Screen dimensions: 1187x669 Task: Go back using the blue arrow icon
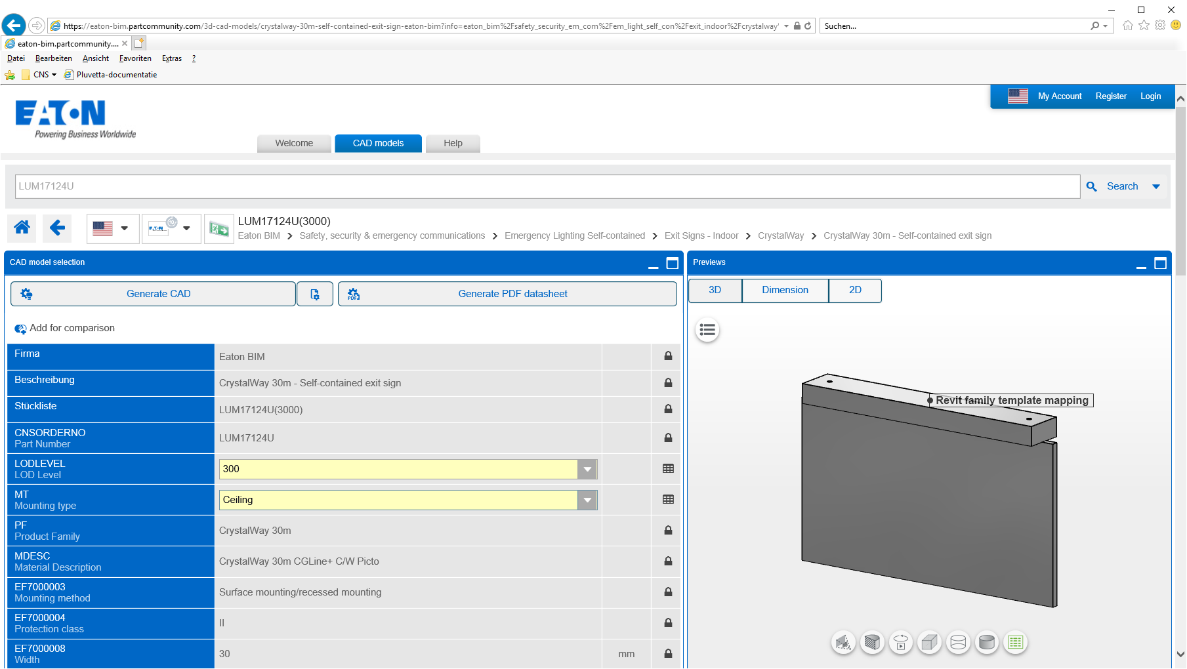pos(57,228)
